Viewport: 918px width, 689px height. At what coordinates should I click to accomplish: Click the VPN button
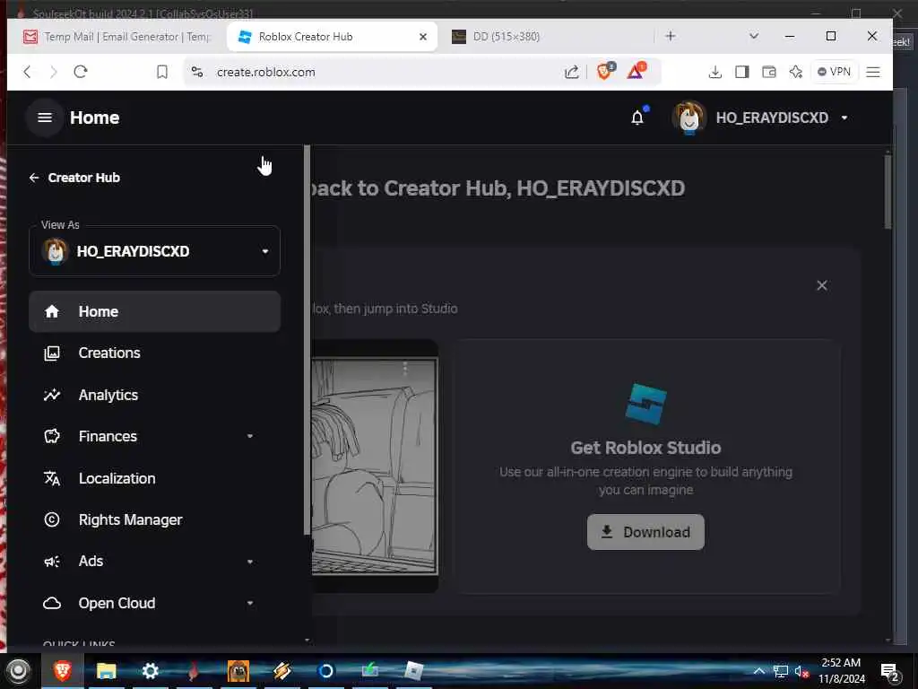point(834,72)
